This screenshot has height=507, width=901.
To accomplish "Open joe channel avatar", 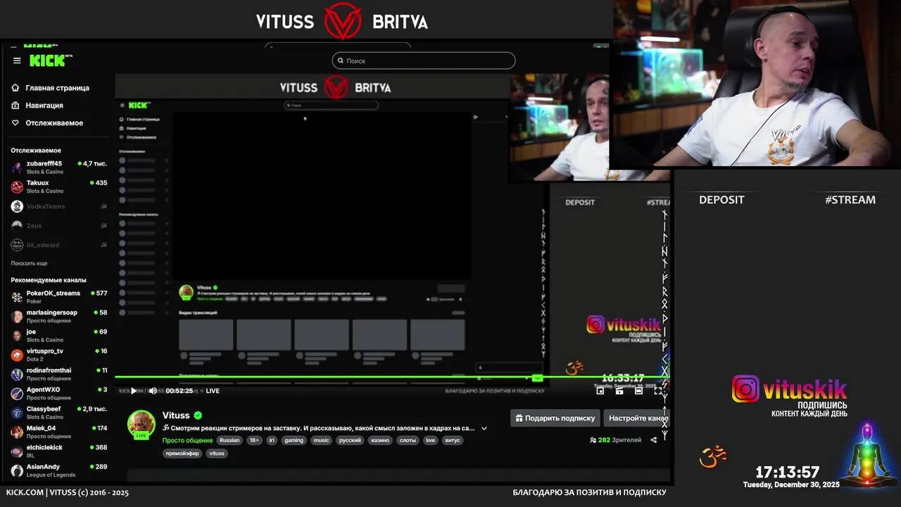I will [17, 336].
